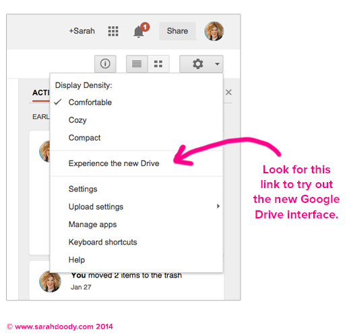
Task: Click the settings gear icon
Action: (x=198, y=64)
